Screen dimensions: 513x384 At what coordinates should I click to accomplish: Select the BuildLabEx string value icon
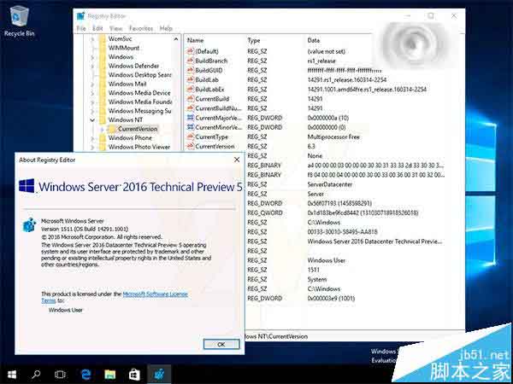190,89
